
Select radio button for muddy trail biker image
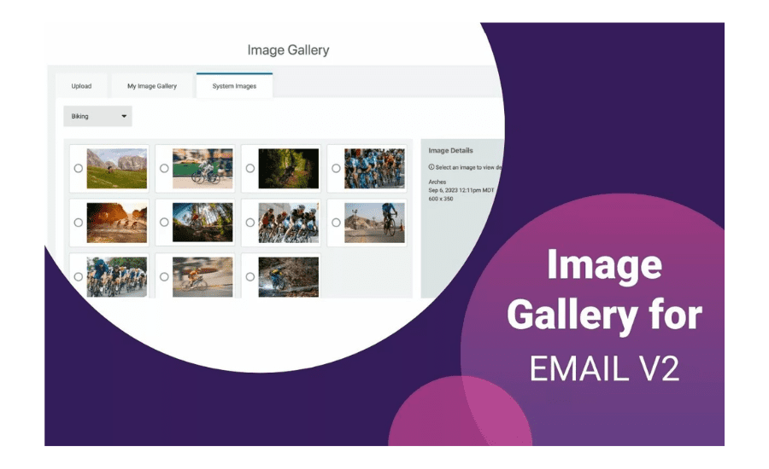pos(250,276)
